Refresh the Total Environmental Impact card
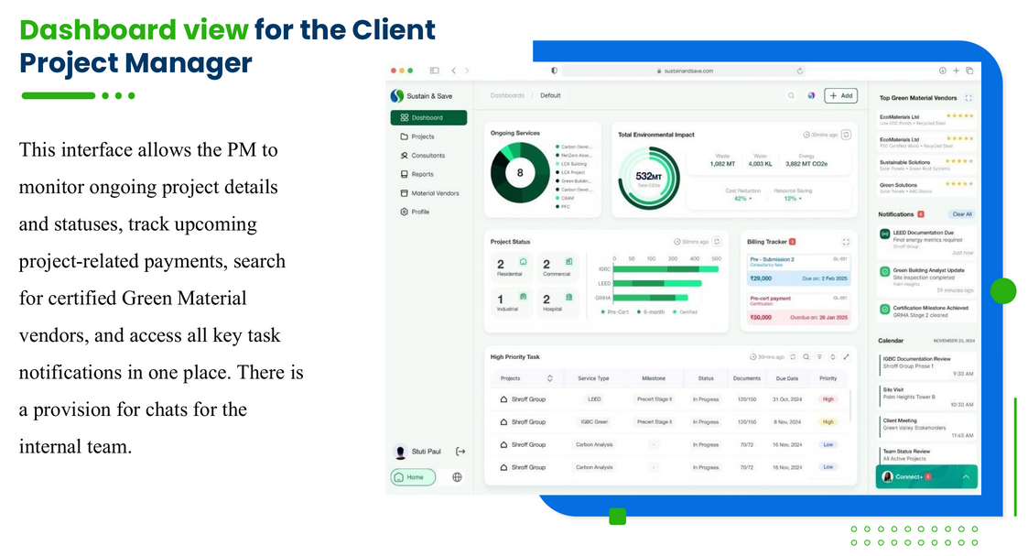This screenshot has height=556, width=1028. tap(846, 135)
